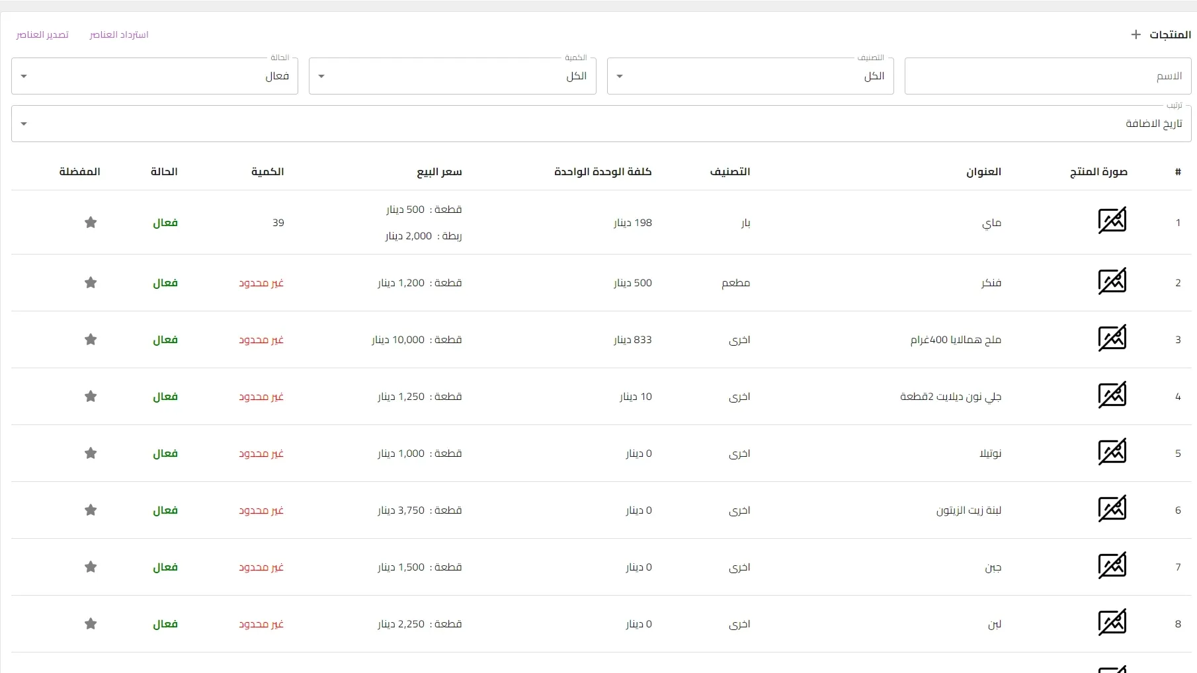Viewport: 1197px width, 673px height.
Task: Click استرداد العناصر import link
Action: 119,34
